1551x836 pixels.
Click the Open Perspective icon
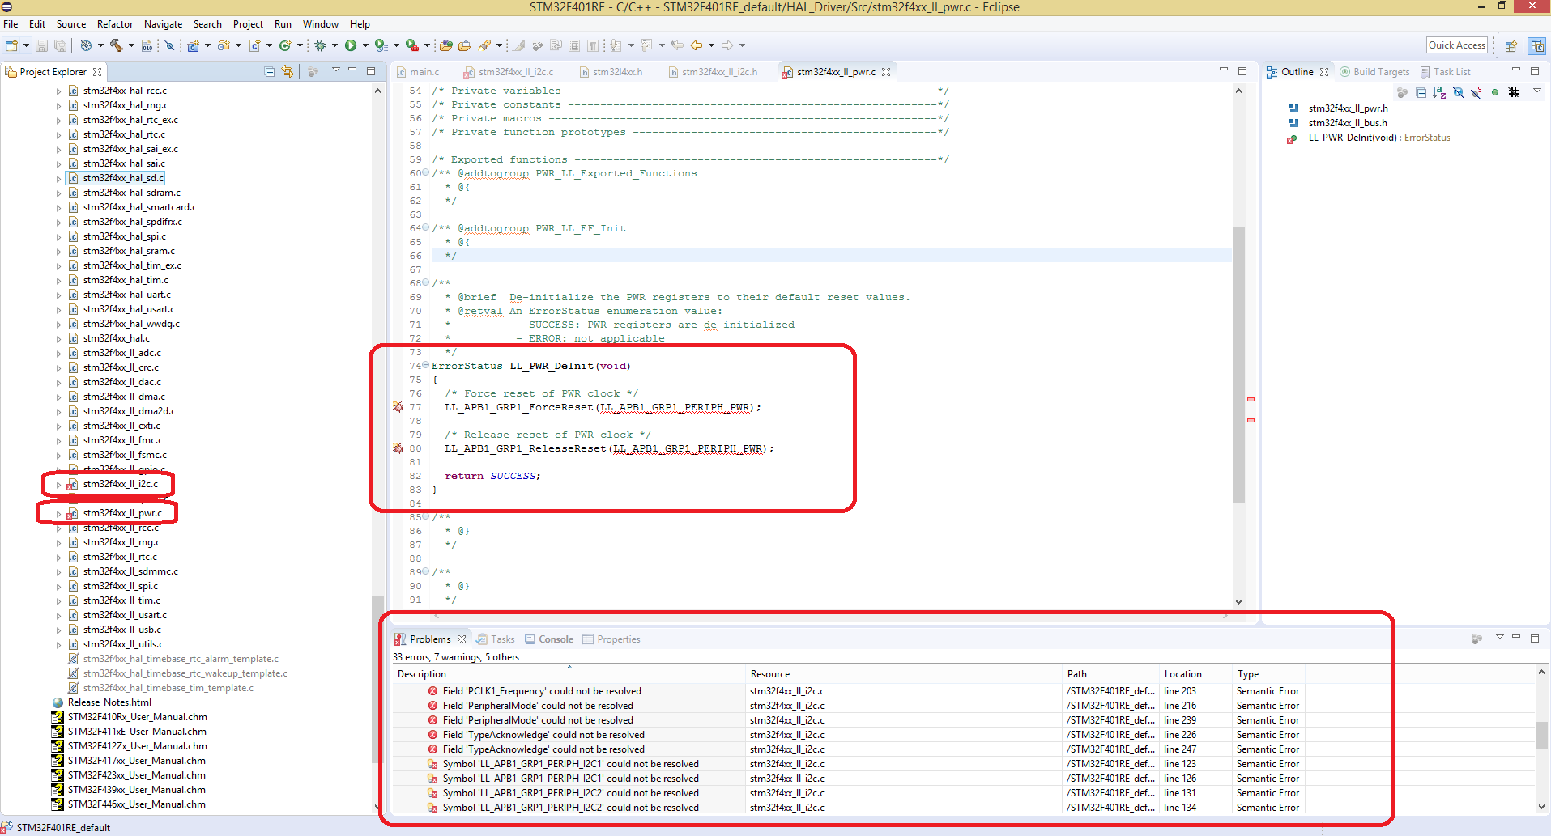(1511, 45)
